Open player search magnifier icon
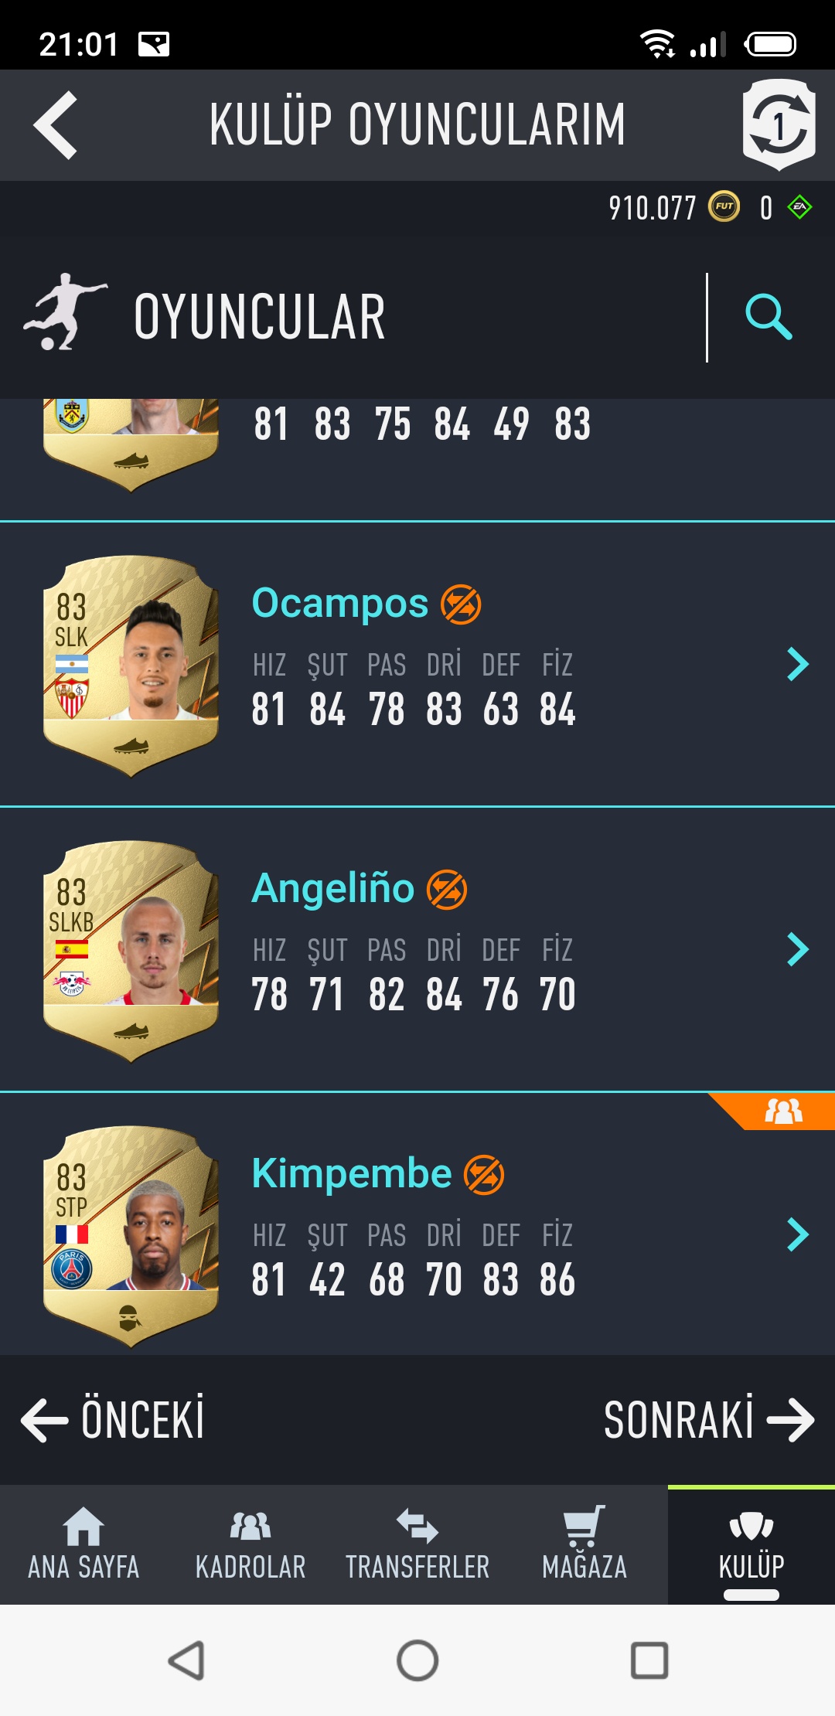The height and width of the screenshot is (1716, 835). pos(769,317)
